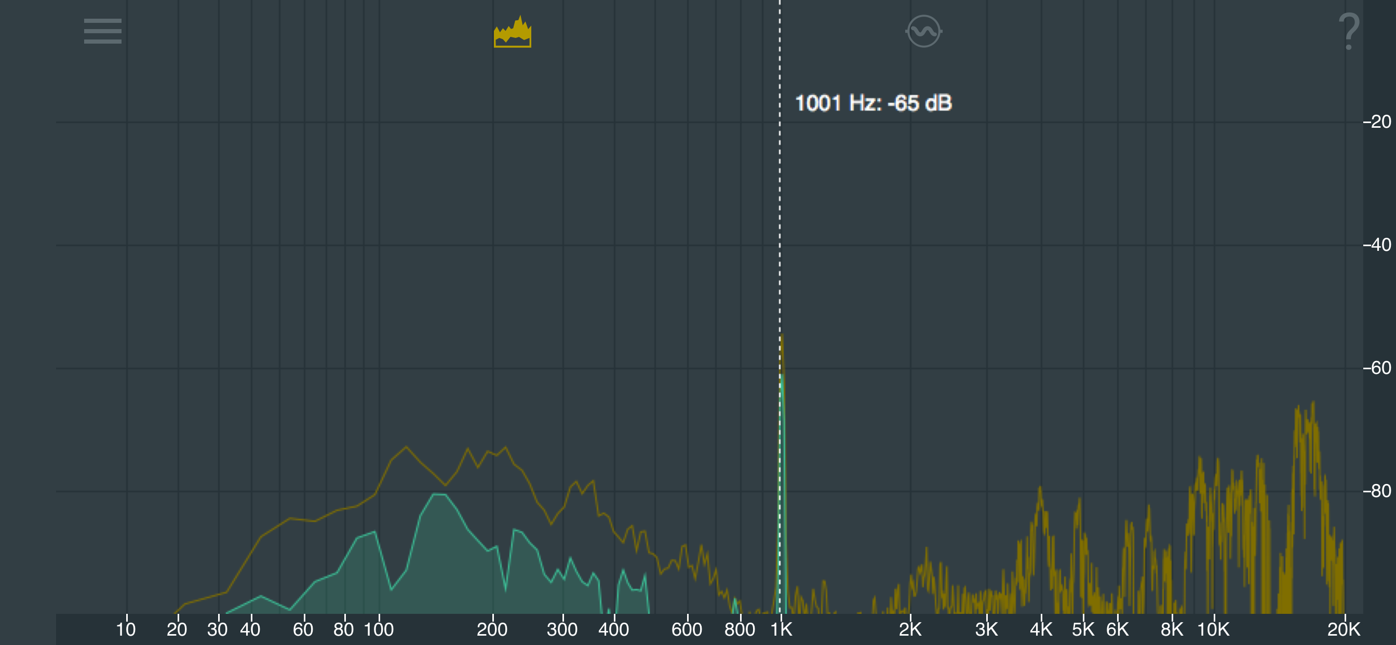Click the 10 Hz axis label
Screen dimensions: 1396x645
pyautogui.click(x=126, y=629)
